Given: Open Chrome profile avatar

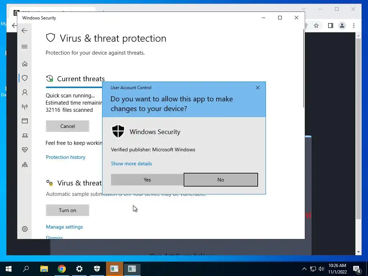Looking at the screenshot, I should click(342, 26).
